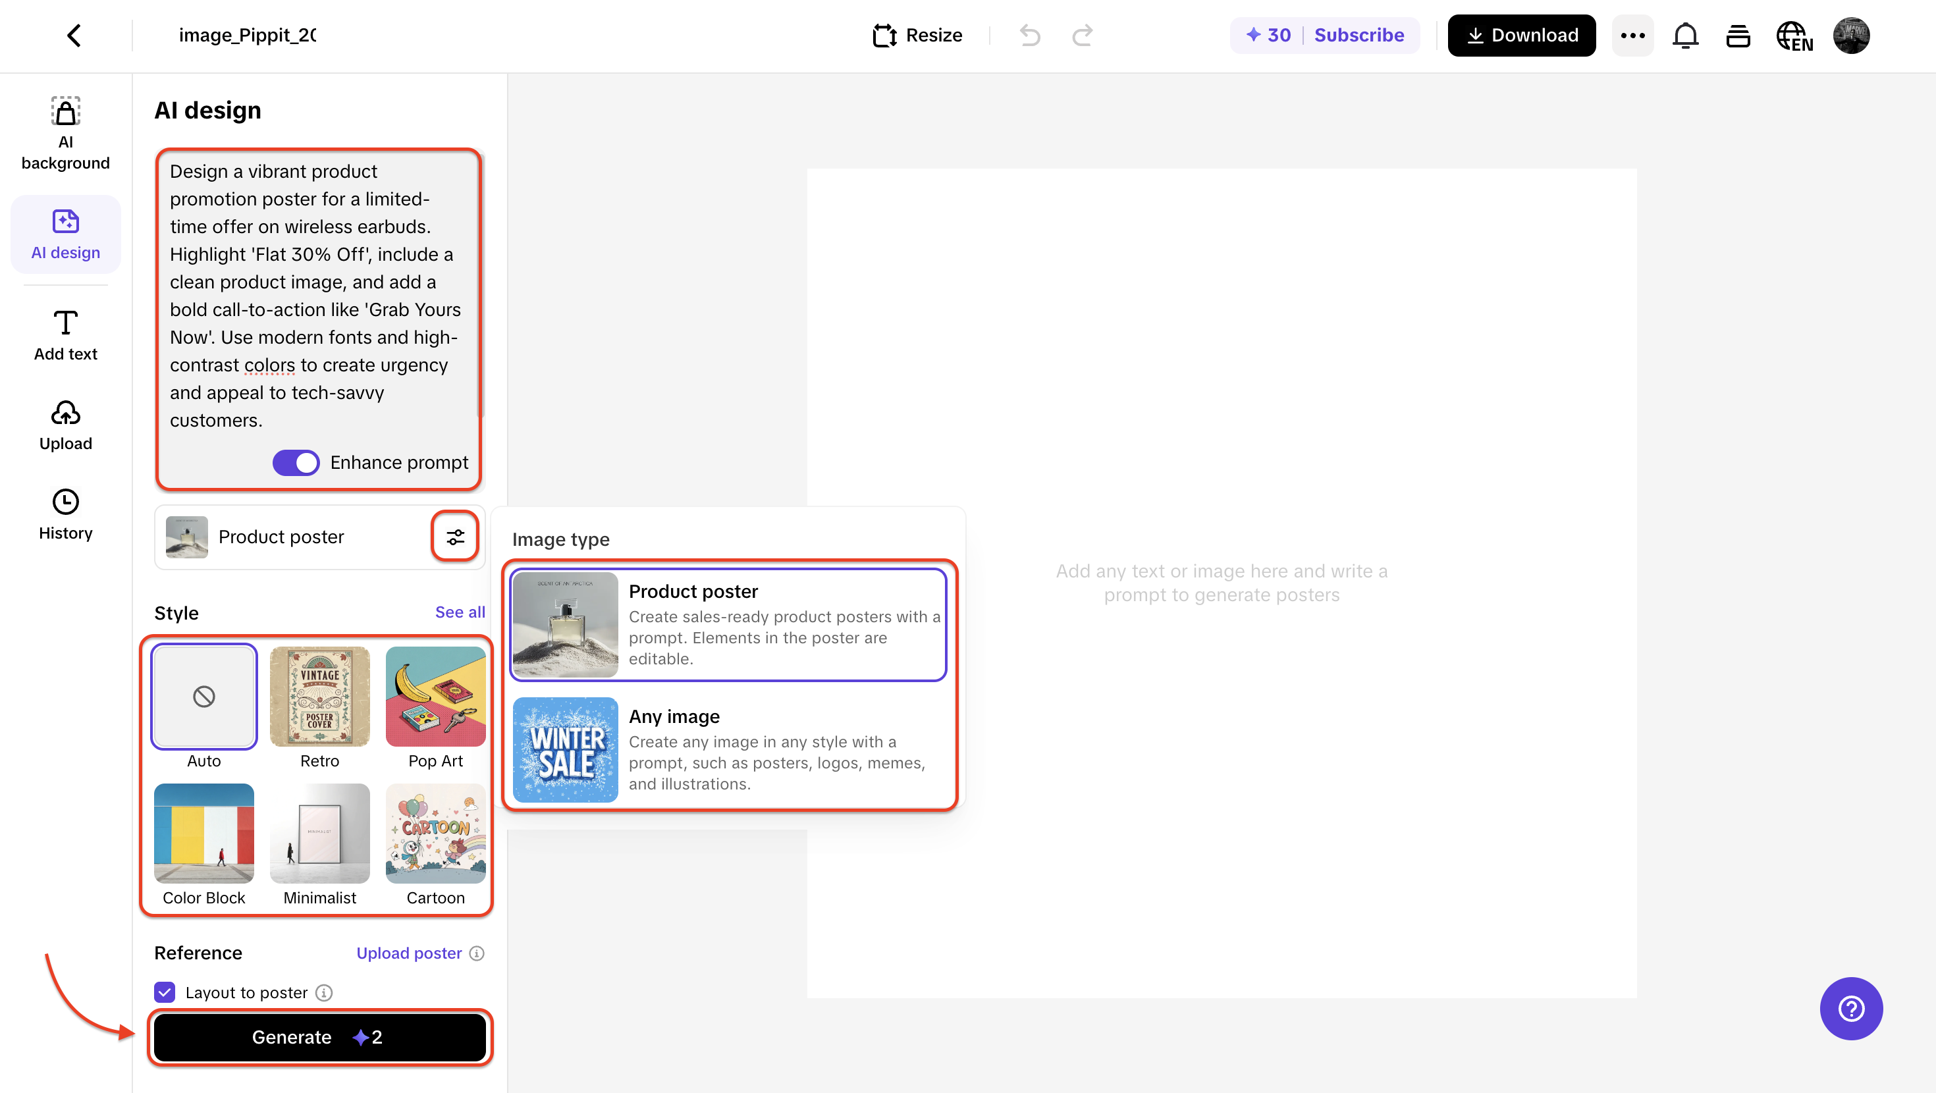1936x1093 pixels.
Task: Click the language globe EN icon
Action: [x=1793, y=36]
